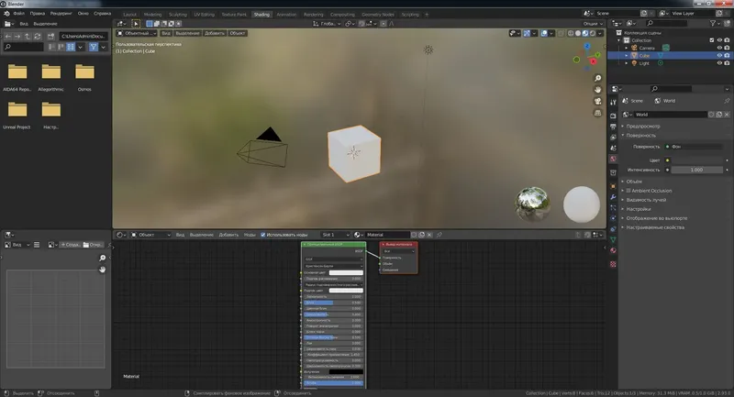Click the Создать button in the image editor
The width and height of the screenshot is (734, 397).
click(x=71, y=245)
